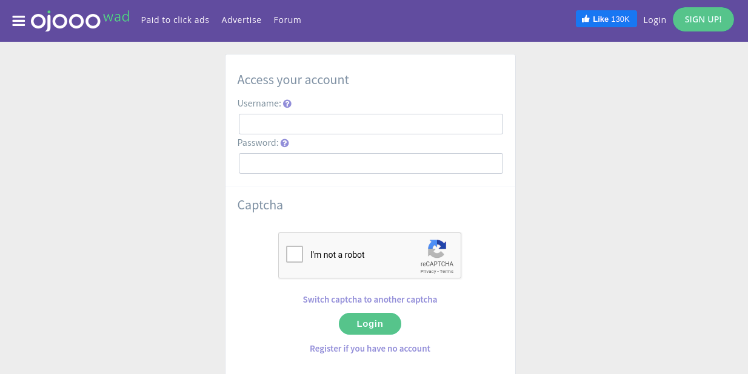Click the Facebook thumbs-up icon
This screenshot has width=748, height=374.
[586, 19]
